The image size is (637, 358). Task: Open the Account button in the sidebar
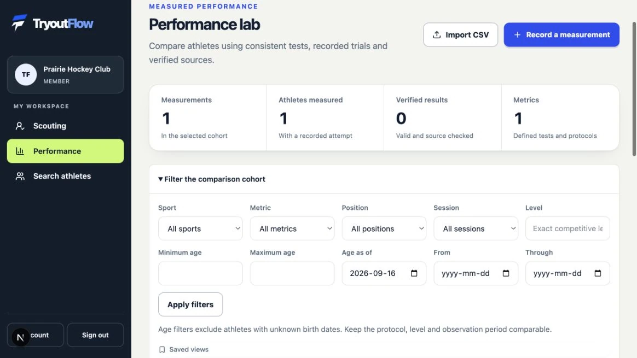(36, 335)
